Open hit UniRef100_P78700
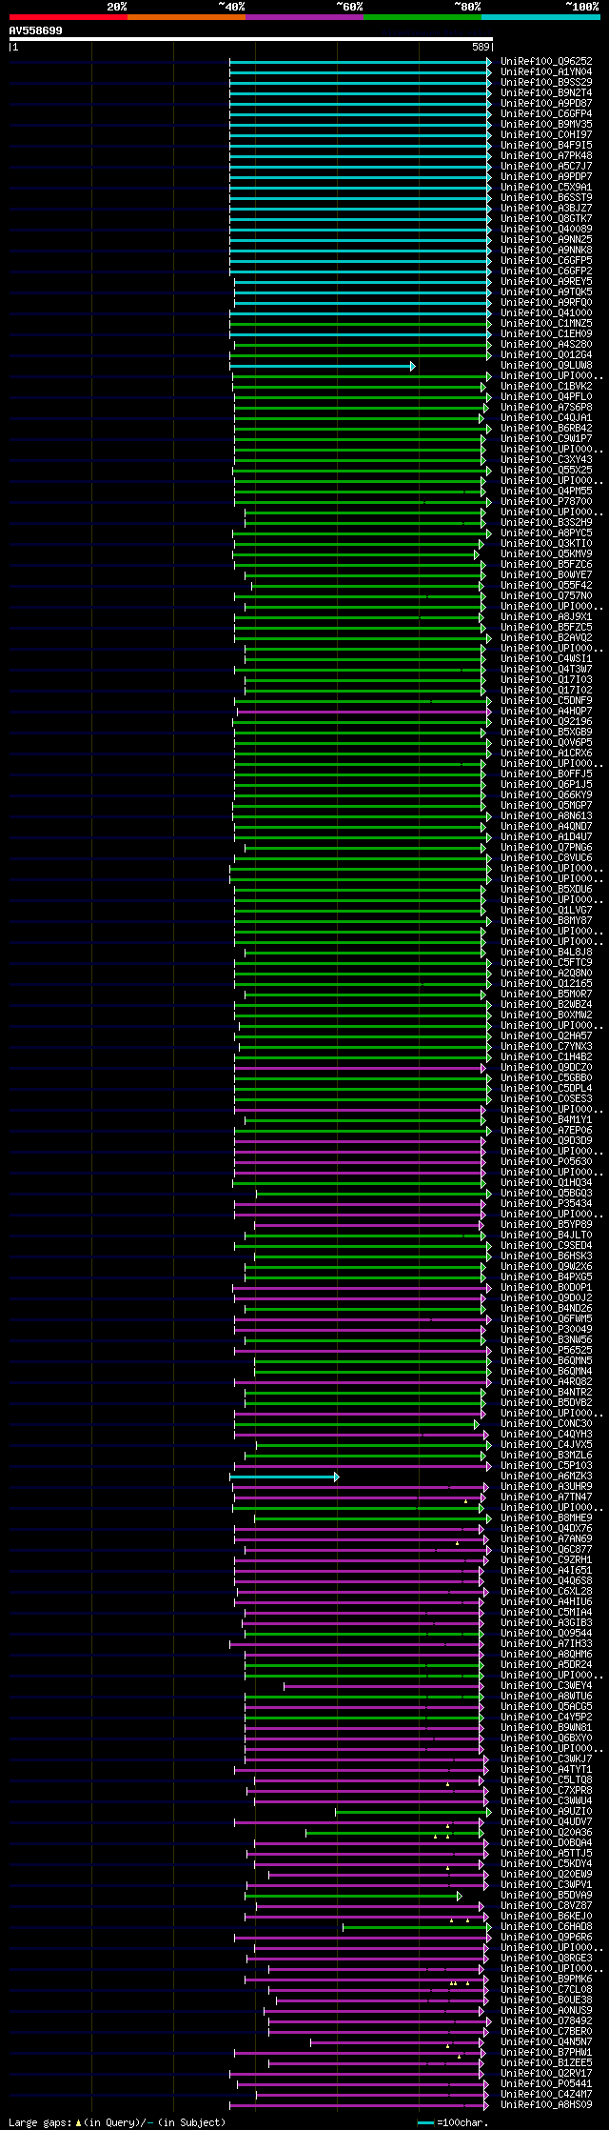The height and width of the screenshot is (2130, 609). pyautogui.click(x=546, y=502)
